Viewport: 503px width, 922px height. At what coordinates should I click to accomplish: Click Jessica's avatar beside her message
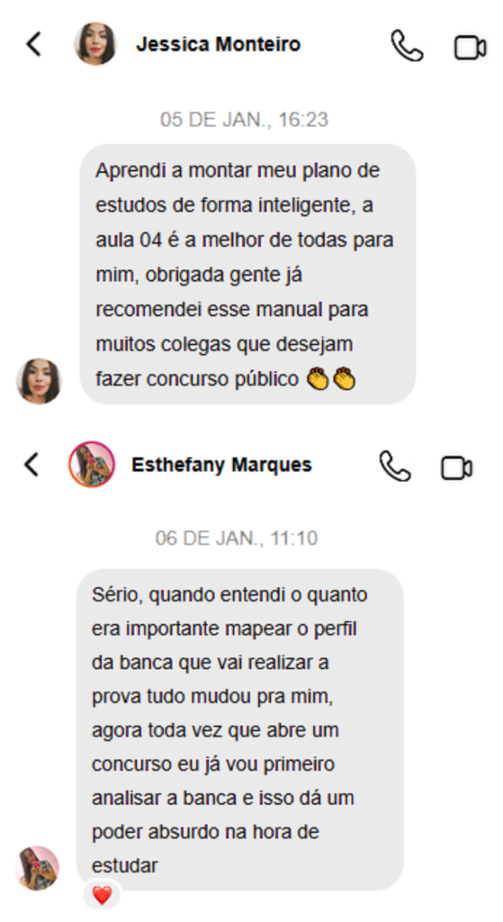(39, 381)
